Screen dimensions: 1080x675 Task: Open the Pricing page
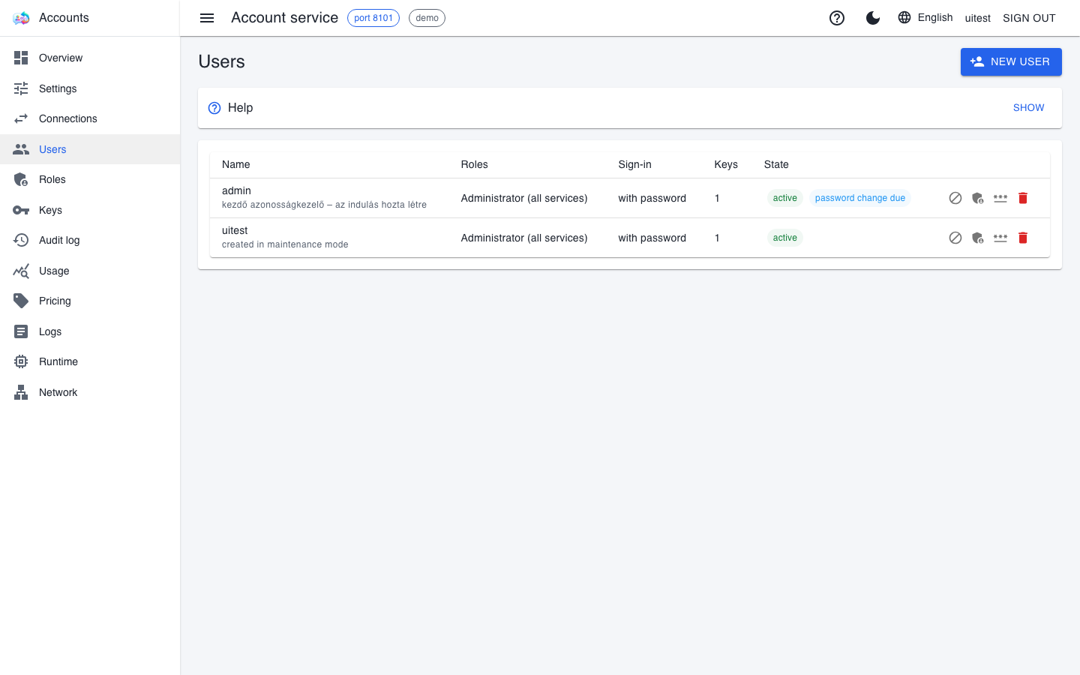pyautogui.click(x=90, y=301)
